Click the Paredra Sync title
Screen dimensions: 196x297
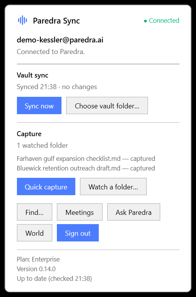point(56,21)
